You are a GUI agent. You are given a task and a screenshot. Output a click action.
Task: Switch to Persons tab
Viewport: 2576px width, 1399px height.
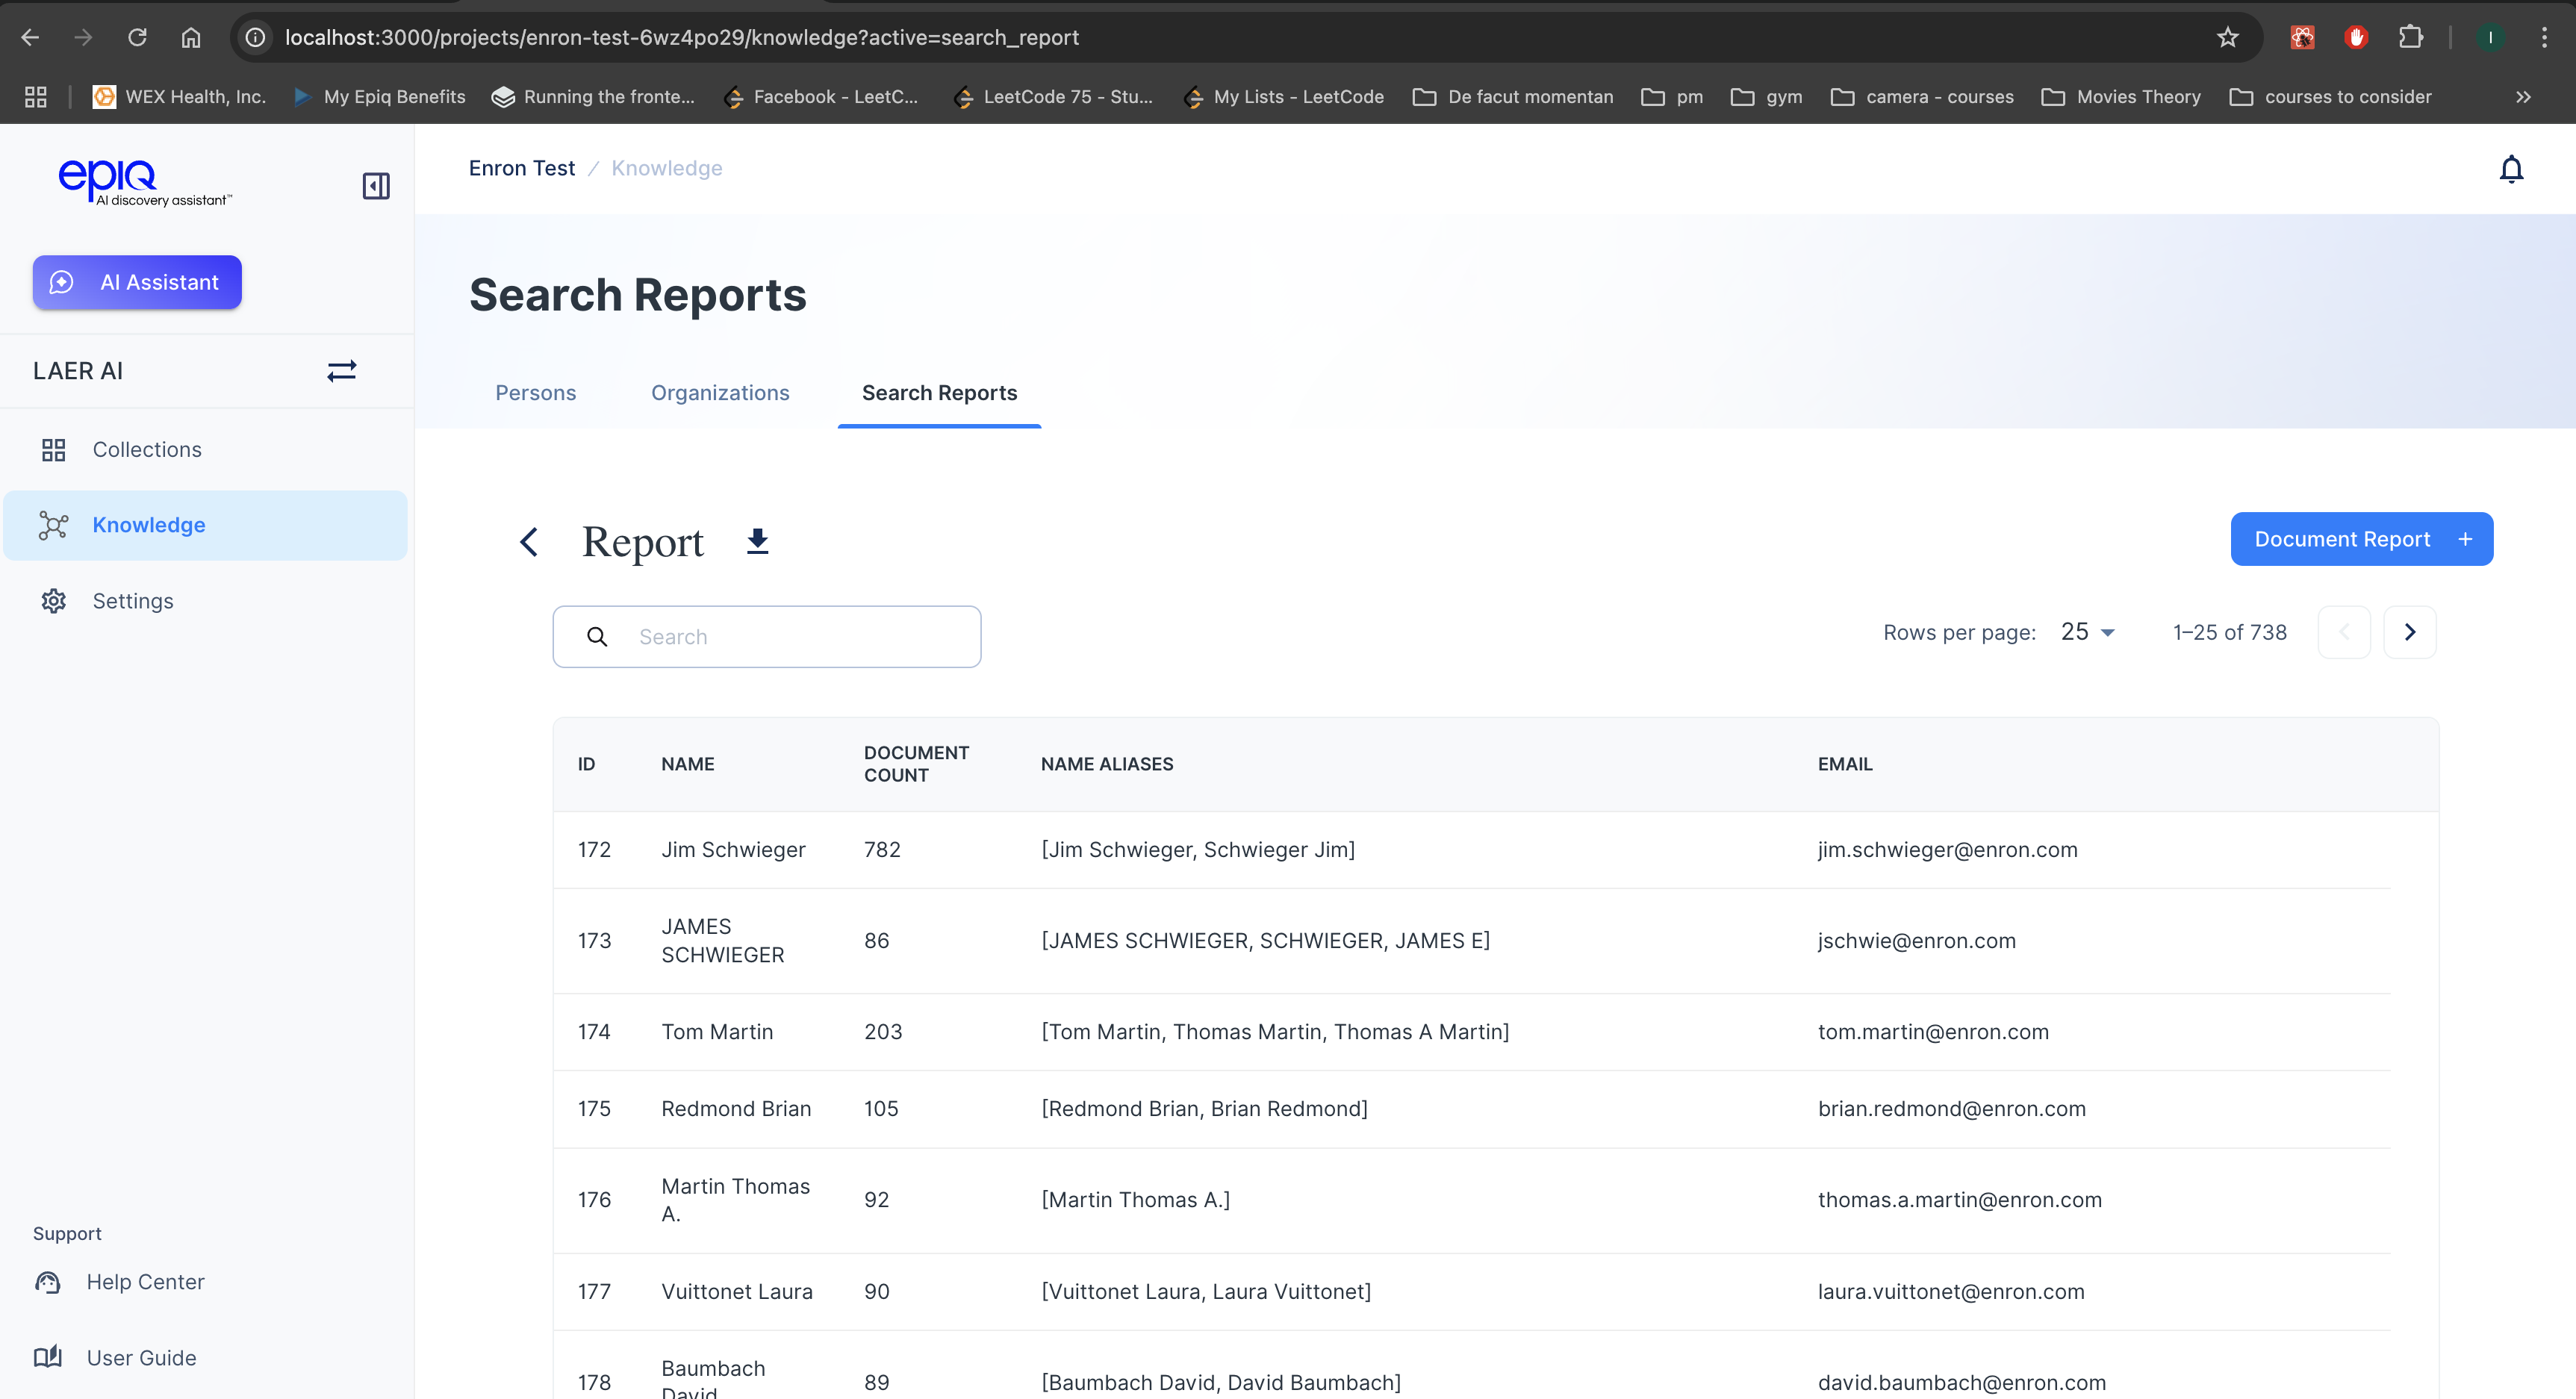point(536,393)
